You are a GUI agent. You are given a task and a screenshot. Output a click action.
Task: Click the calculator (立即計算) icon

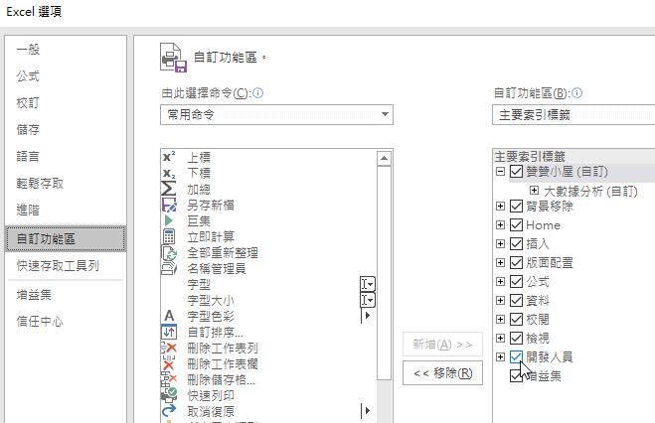point(169,236)
